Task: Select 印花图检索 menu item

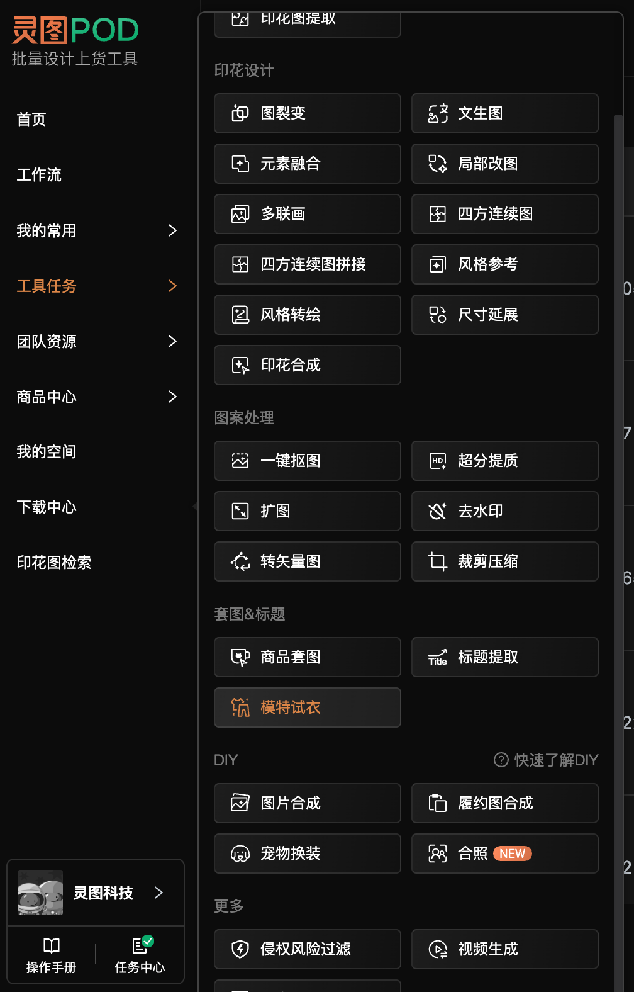Action: point(54,563)
